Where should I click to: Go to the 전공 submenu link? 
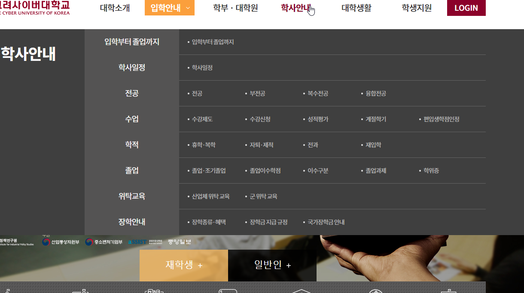tap(197, 94)
